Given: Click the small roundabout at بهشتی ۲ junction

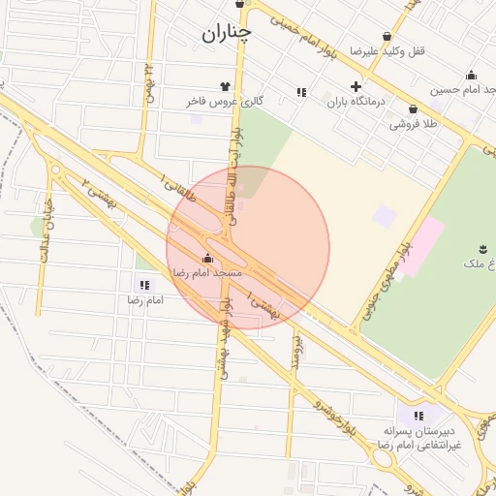Looking at the screenshot, I should pos(55,170).
